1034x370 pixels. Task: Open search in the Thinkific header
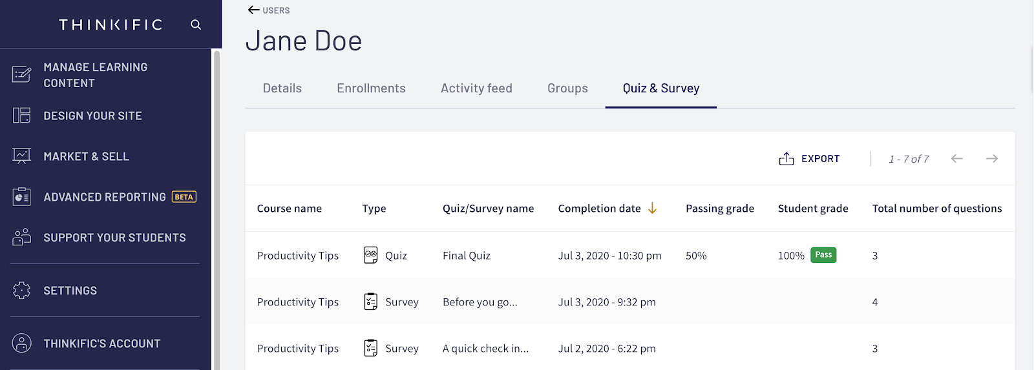[196, 25]
